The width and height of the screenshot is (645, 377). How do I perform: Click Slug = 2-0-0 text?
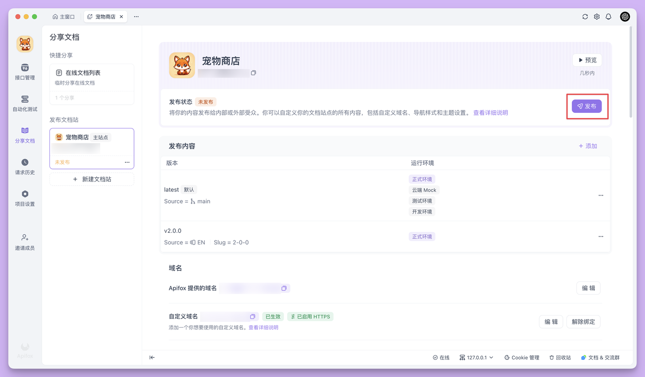[231, 242]
